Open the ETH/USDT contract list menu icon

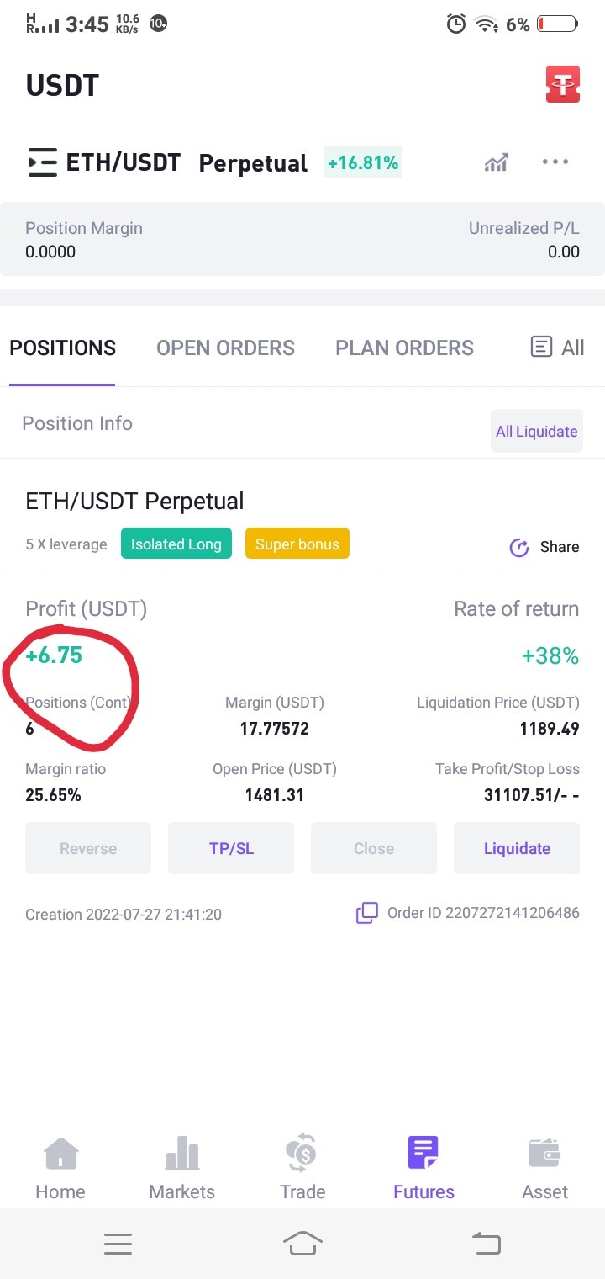[42, 162]
